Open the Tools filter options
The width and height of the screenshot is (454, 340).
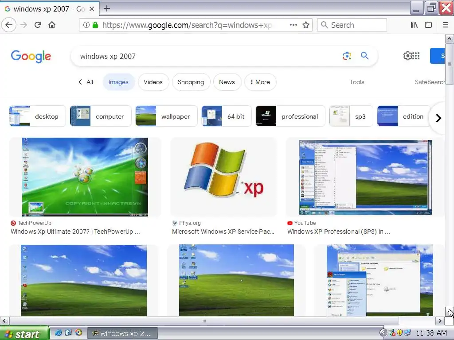(x=357, y=82)
